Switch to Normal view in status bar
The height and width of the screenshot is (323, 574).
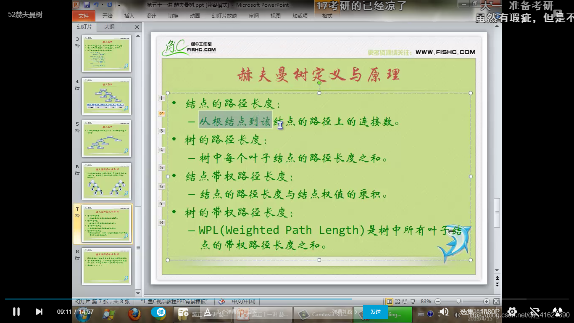click(390, 302)
